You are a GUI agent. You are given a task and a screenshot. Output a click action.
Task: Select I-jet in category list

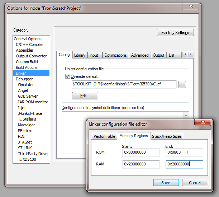22,108
